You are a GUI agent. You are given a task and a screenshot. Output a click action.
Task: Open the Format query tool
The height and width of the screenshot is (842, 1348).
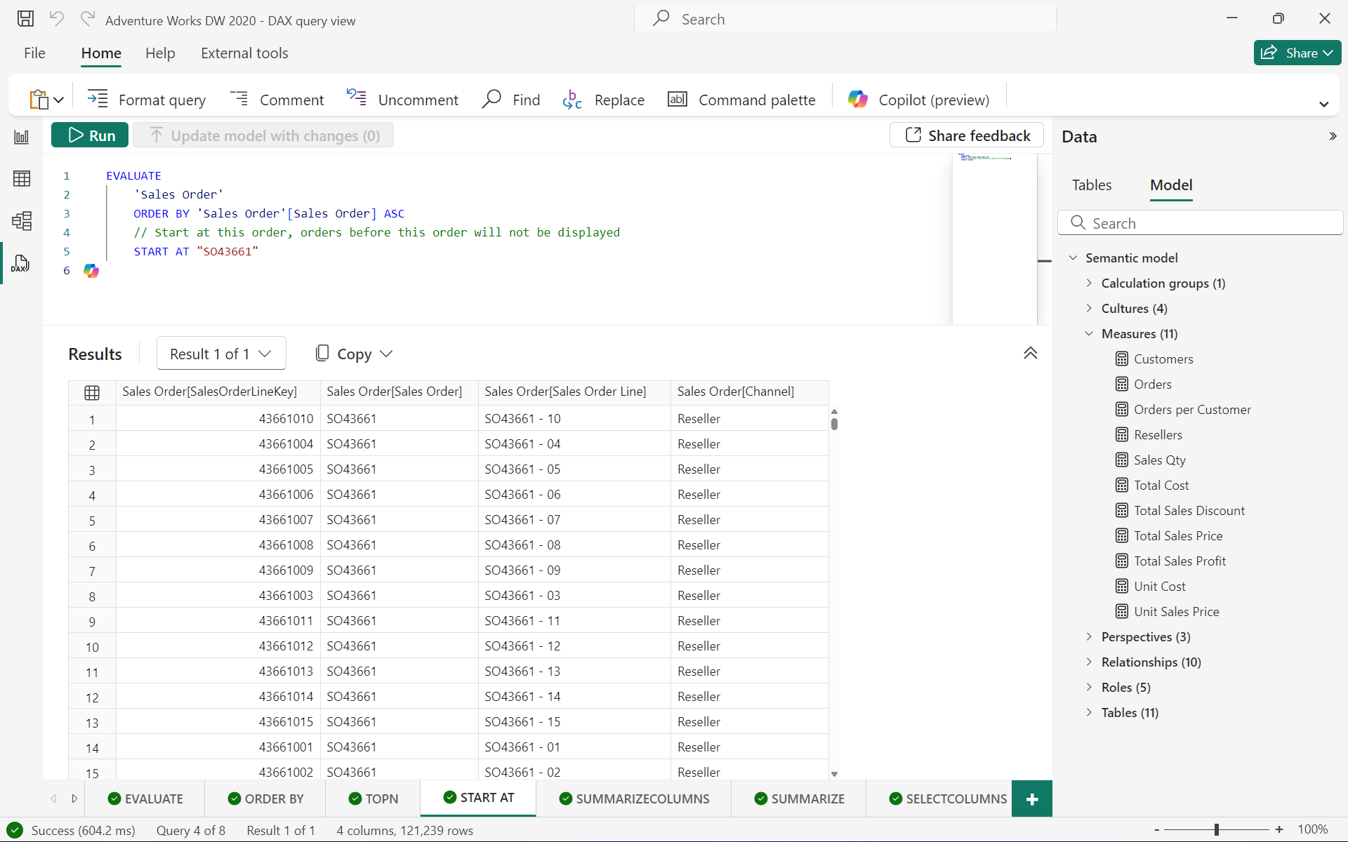(147, 99)
